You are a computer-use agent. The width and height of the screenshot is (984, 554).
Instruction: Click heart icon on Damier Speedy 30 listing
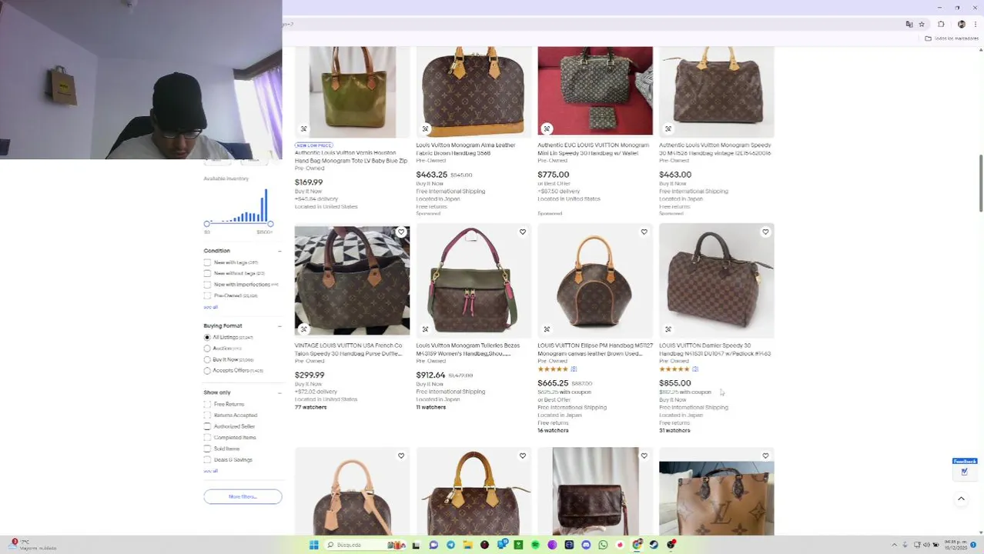click(x=765, y=232)
